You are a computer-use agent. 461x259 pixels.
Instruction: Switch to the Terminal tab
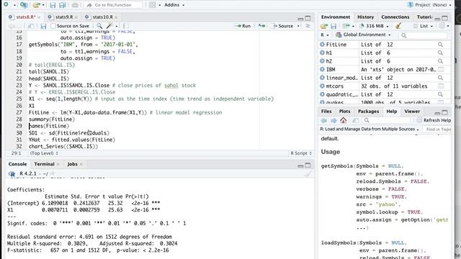point(44,164)
